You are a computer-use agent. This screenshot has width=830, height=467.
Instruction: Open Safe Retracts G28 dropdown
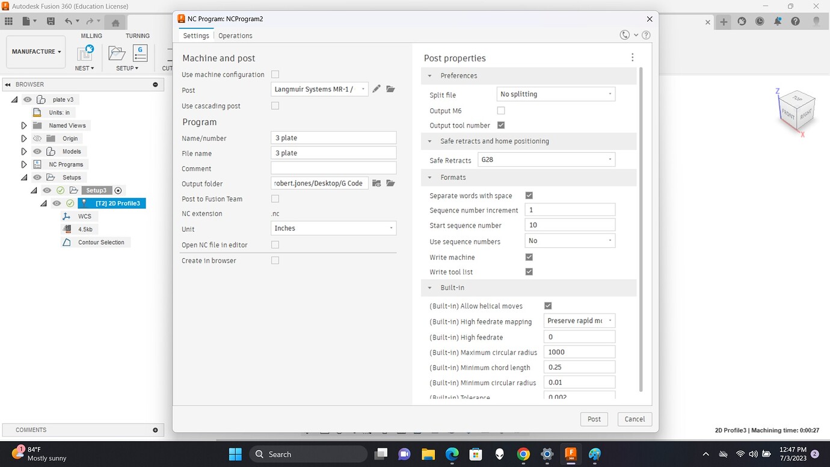coord(546,160)
